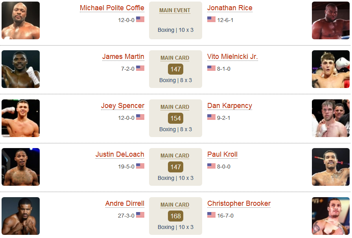Visit Christopher Brooker's fighter page
The height and width of the screenshot is (238, 352).
239,203
